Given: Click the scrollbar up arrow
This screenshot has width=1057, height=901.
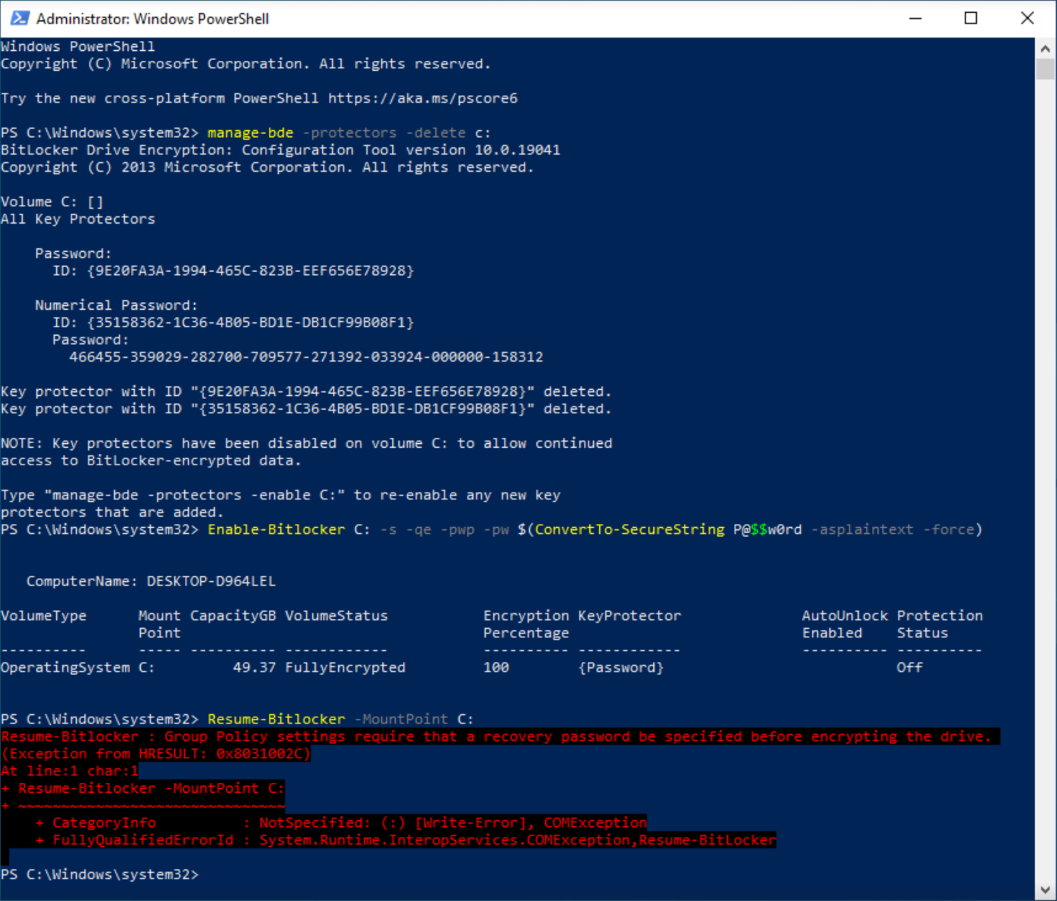Looking at the screenshot, I should [x=1044, y=48].
